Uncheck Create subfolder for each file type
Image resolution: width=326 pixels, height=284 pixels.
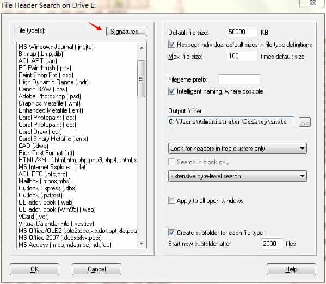click(171, 233)
